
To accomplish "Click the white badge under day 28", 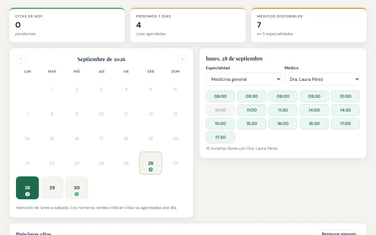I will (x=27, y=194).
